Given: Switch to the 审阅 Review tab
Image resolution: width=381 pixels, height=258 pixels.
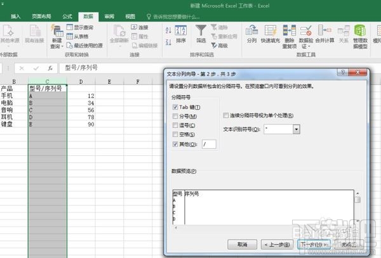Looking at the screenshot, I should 109,16.
